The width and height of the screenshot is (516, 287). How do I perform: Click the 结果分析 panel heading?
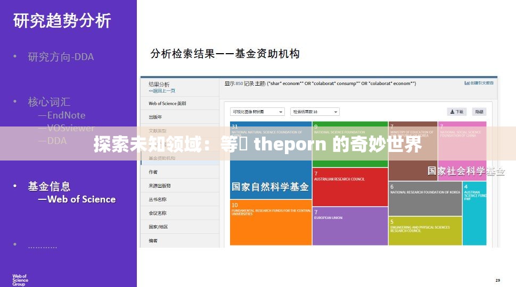pyautogui.click(x=159, y=85)
